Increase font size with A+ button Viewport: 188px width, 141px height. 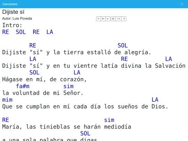(103, 19)
